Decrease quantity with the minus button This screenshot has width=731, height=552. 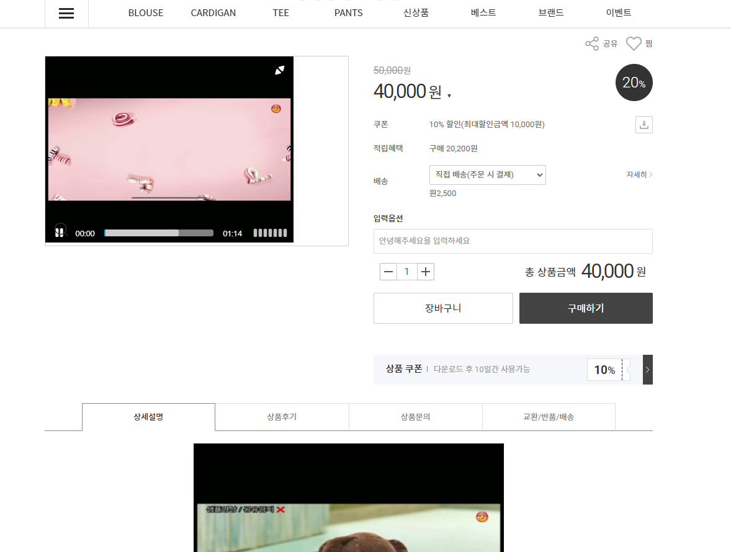[388, 272]
